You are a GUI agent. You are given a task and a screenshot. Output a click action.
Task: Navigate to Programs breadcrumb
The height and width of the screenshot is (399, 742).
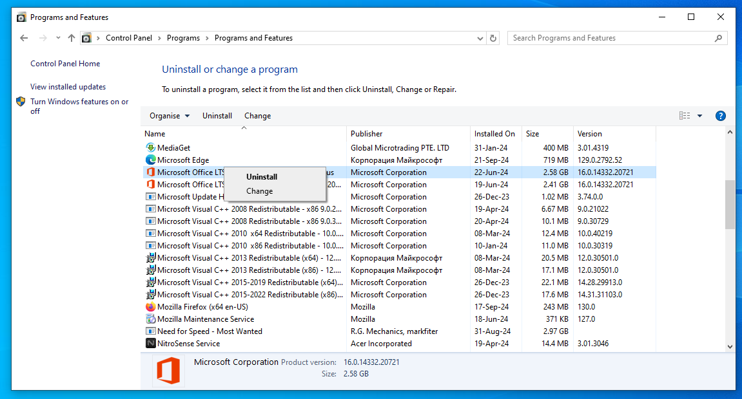click(x=183, y=38)
